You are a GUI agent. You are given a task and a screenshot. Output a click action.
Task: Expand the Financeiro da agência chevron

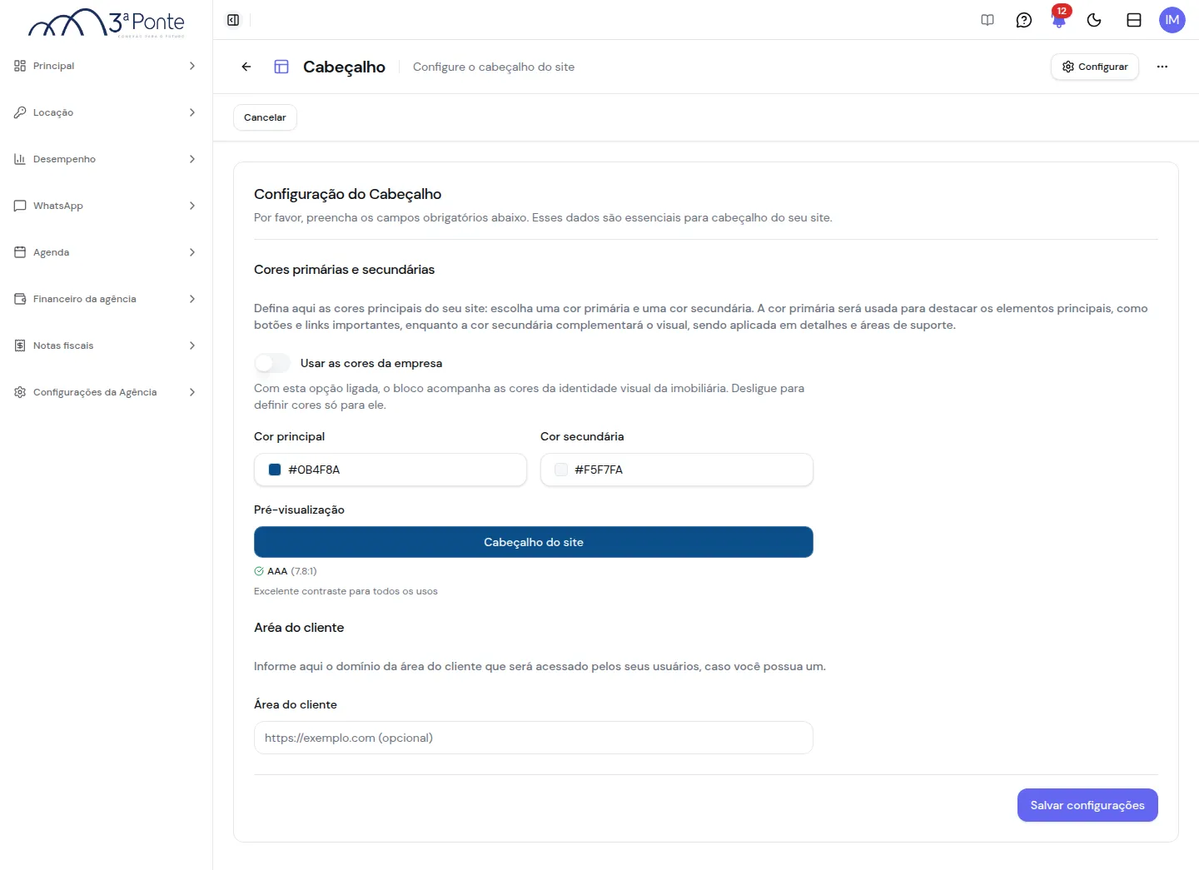tap(192, 299)
